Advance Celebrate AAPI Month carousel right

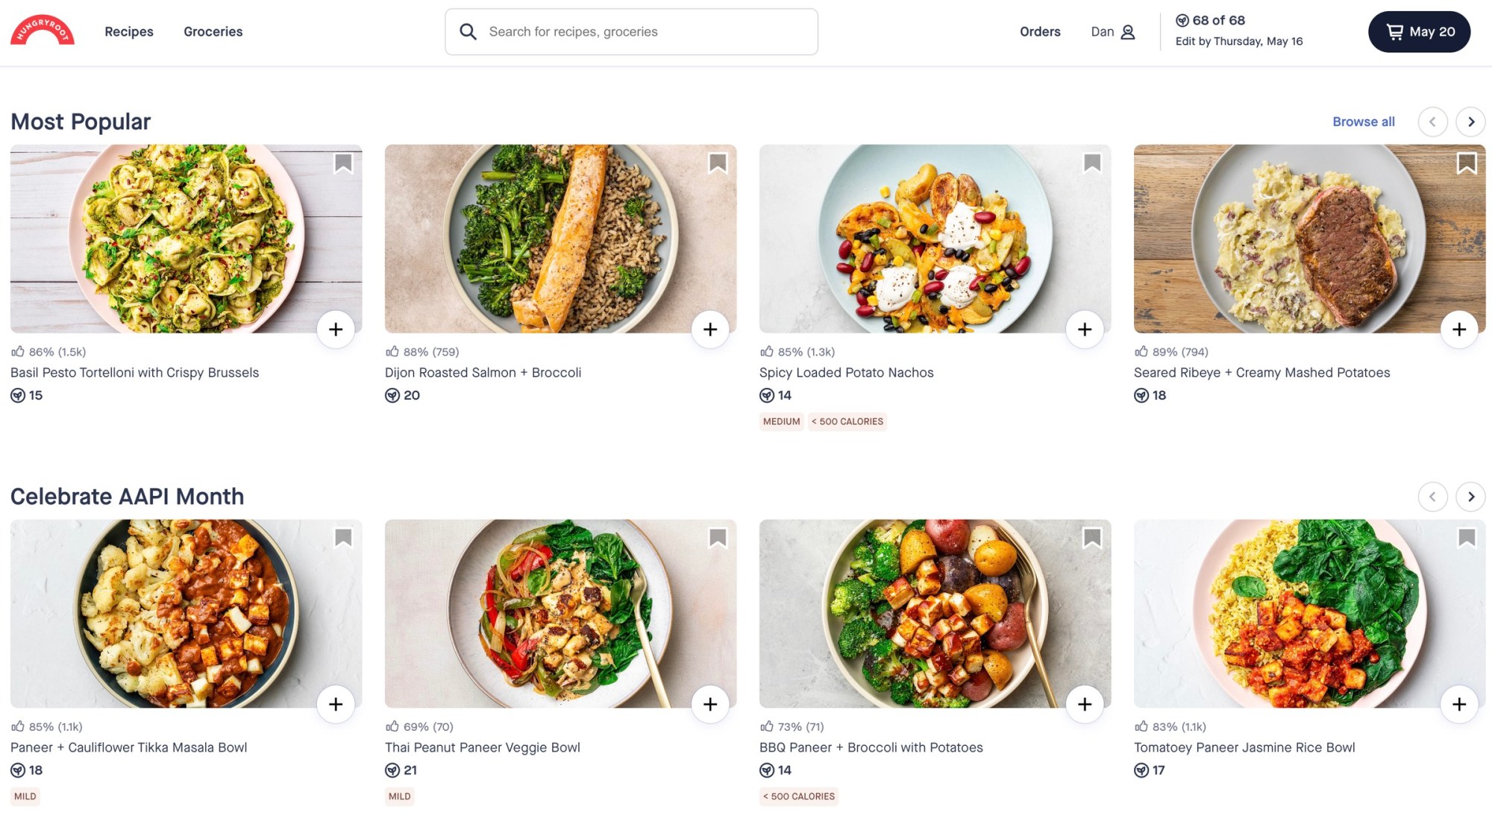1470,496
